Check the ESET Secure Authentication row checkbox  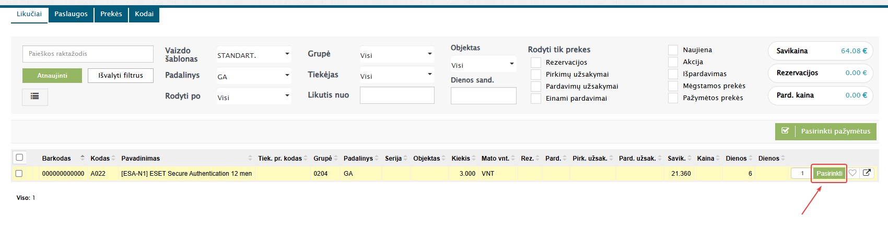19,174
